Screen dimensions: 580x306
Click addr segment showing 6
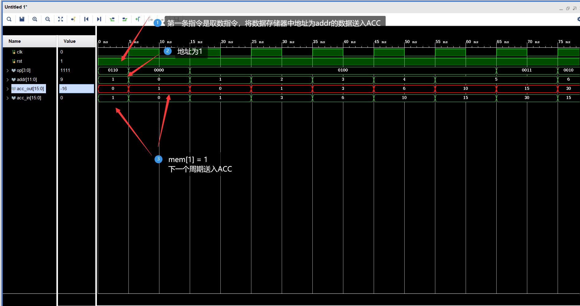569,79
